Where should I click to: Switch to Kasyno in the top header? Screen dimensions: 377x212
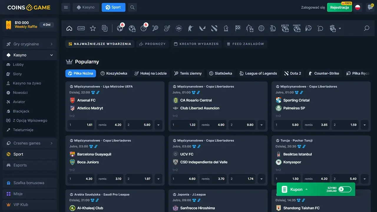(86, 7)
